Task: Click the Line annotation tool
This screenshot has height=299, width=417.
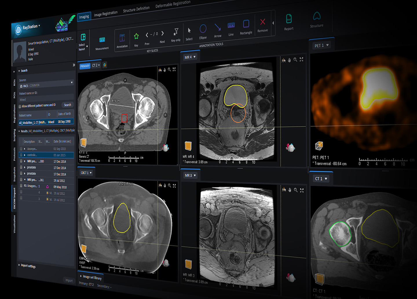Action: 231,26
